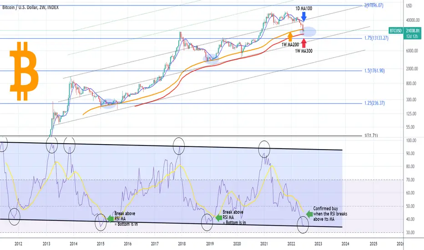Click the Confirmed buy when RSI breaks note

[x=330, y=214]
